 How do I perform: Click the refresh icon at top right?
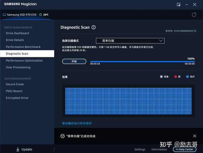coord(194,15)
